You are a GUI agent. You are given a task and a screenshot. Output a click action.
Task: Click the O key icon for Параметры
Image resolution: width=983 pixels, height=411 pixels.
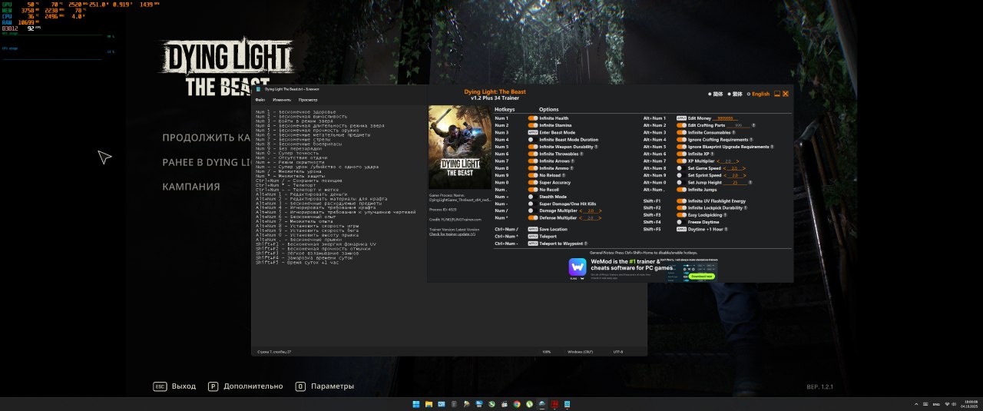pyautogui.click(x=300, y=386)
